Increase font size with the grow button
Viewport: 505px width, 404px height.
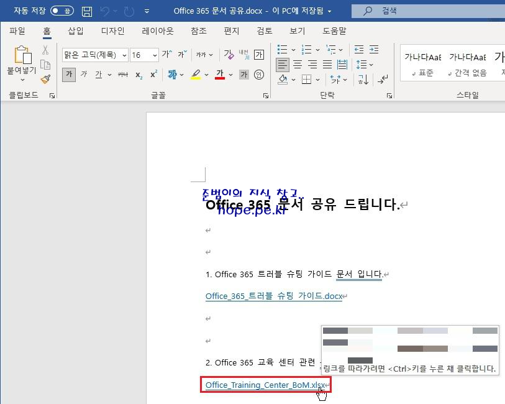(x=167, y=54)
